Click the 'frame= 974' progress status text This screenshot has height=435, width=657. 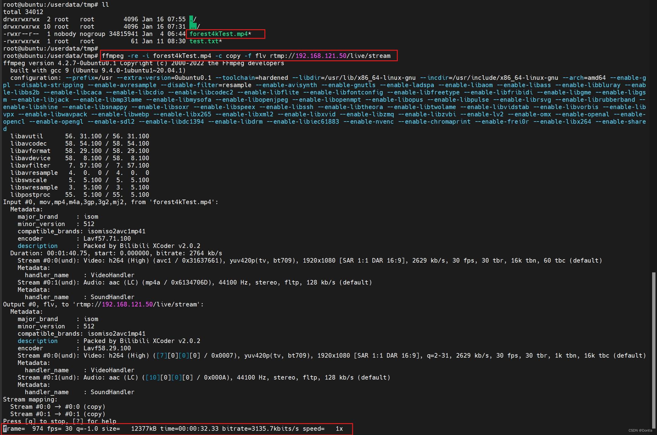[23, 429]
